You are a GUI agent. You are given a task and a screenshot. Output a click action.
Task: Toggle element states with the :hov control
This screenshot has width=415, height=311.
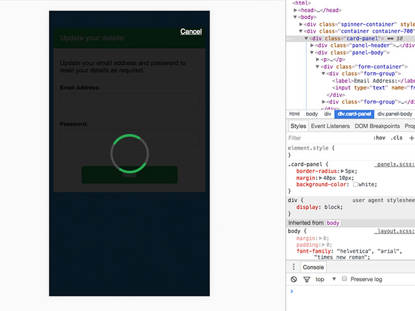coord(381,138)
